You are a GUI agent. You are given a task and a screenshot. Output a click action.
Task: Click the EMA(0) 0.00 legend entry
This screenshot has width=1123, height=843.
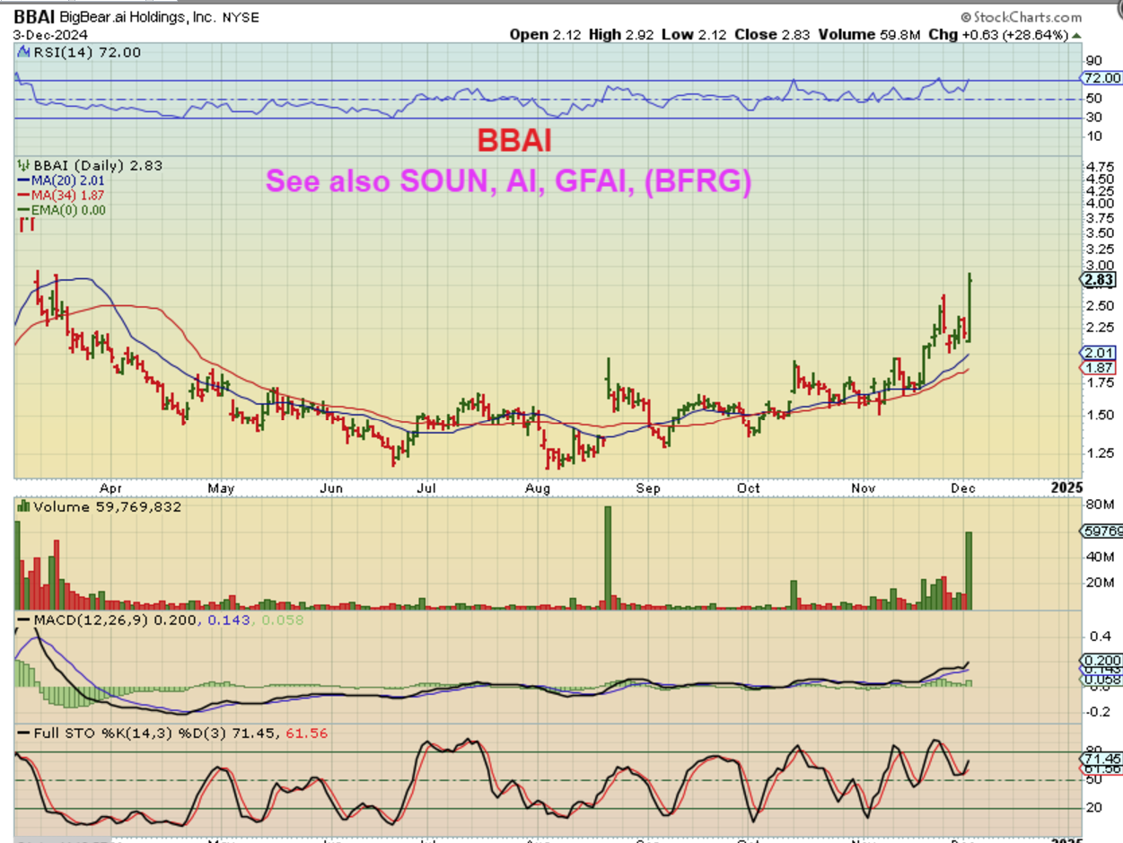[63, 209]
